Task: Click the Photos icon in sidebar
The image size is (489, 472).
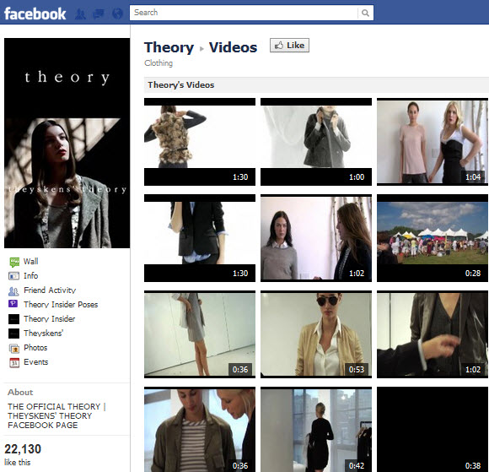Action: click(x=14, y=348)
